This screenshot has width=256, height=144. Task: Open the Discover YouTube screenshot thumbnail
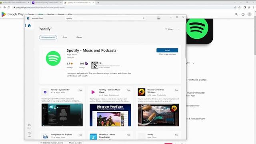(110, 115)
